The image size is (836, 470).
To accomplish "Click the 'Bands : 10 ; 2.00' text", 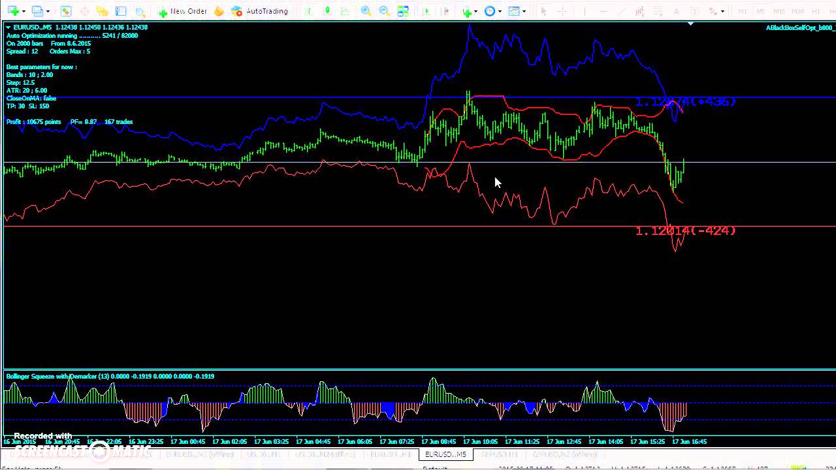I will point(29,75).
